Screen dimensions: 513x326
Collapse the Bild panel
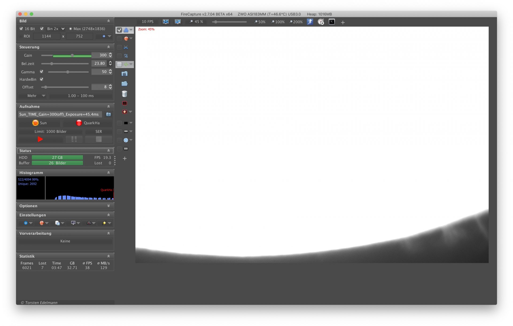pyautogui.click(x=108, y=21)
